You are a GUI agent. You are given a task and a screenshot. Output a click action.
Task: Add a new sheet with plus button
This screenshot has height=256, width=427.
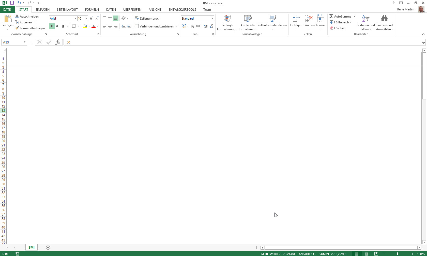coord(48,248)
